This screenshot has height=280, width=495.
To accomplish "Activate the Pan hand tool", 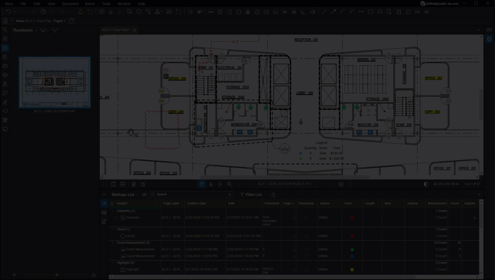I will pos(202,184).
